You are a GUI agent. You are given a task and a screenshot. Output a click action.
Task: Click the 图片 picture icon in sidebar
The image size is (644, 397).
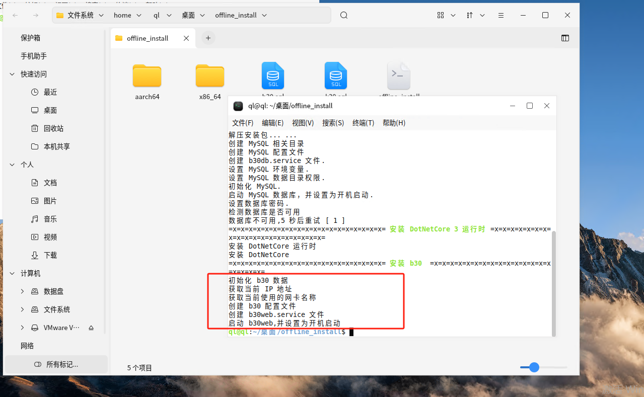pyautogui.click(x=35, y=201)
